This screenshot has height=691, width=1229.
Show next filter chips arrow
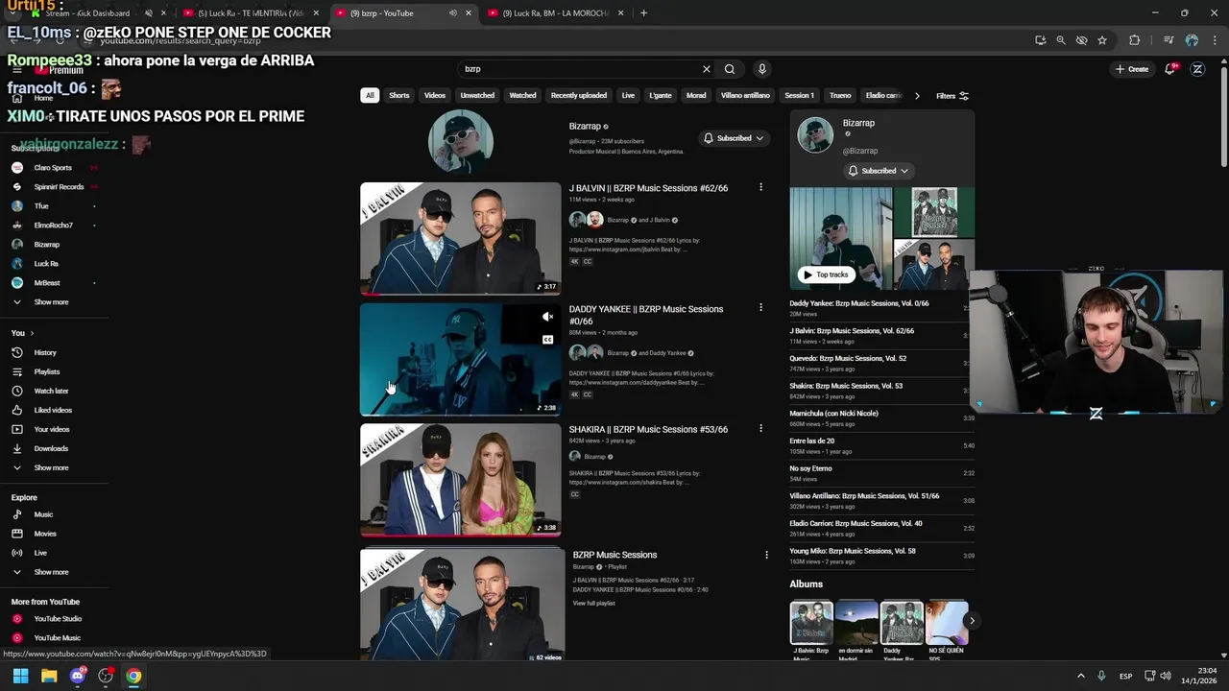tap(917, 96)
